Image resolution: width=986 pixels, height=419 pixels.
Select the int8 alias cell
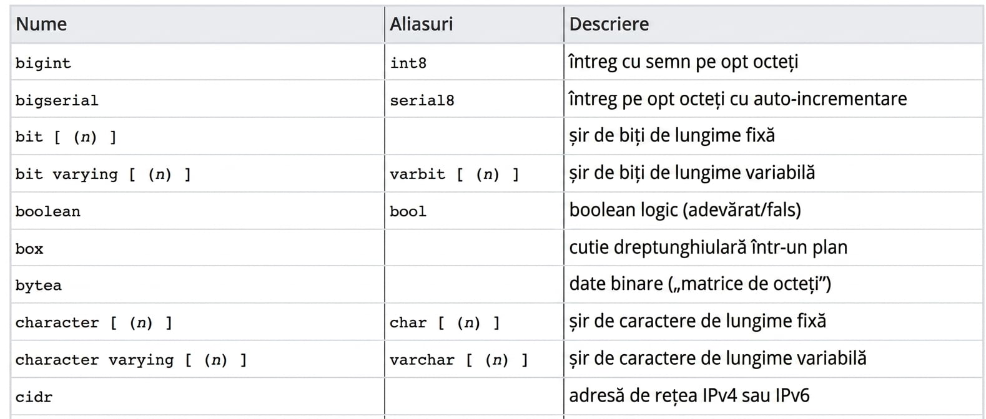(474, 62)
